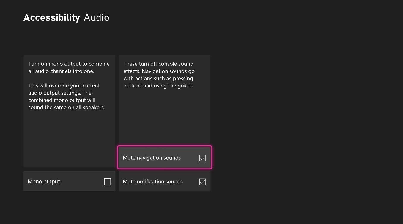This screenshot has height=224, width=403.
Task: Click the Mute navigation sounds label
Action: pos(152,158)
